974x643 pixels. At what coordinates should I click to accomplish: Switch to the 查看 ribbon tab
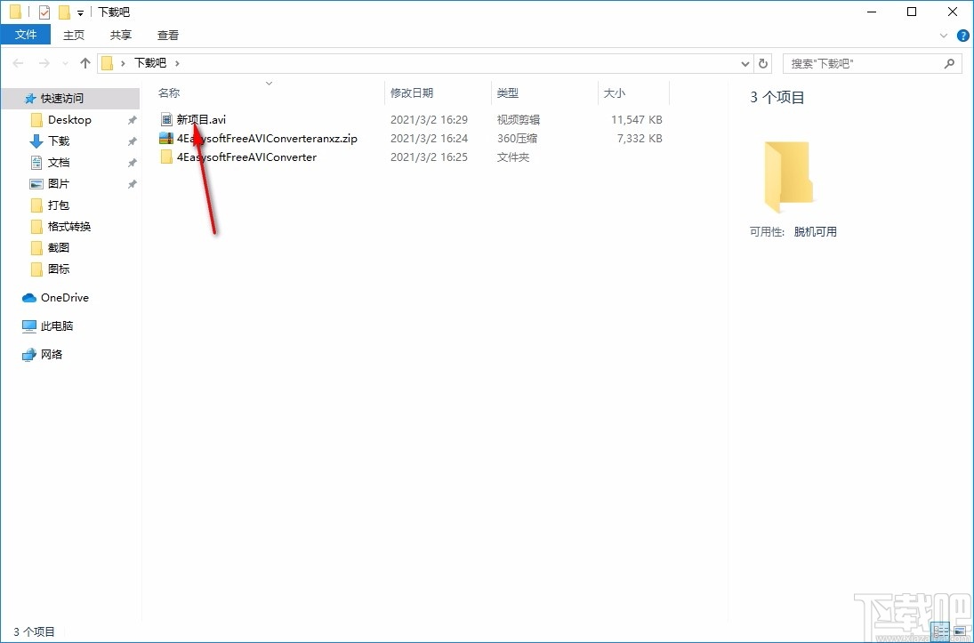(x=168, y=35)
